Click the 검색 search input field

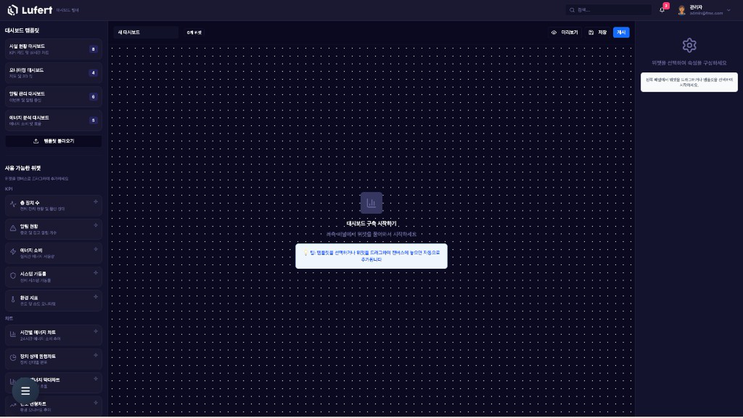pos(608,10)
